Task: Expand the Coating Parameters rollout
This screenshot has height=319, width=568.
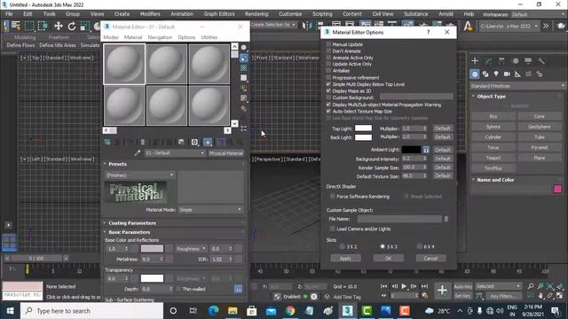Action: 132,223
